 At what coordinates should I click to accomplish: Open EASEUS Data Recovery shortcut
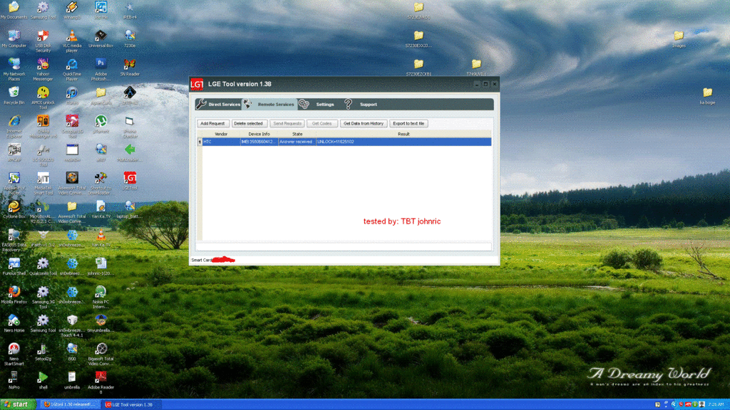point(14,240)
